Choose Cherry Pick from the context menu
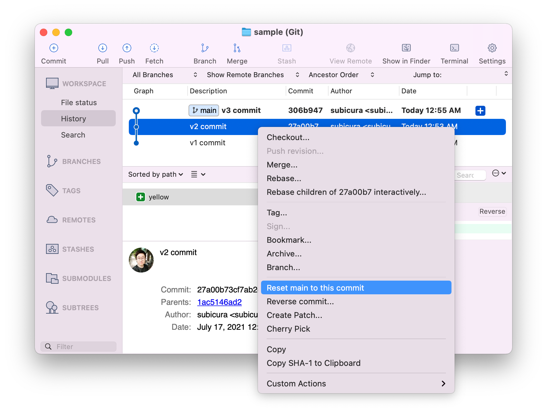This screenshot has width=547, height=420. tap(356, 329)
